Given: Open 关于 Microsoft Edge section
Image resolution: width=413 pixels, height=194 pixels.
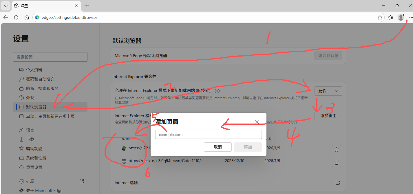Looking at the screenshot, I should [x=50, y=191].
